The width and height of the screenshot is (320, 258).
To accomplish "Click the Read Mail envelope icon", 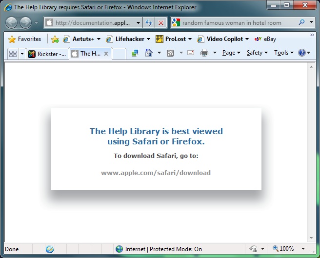I will point(191,53).
